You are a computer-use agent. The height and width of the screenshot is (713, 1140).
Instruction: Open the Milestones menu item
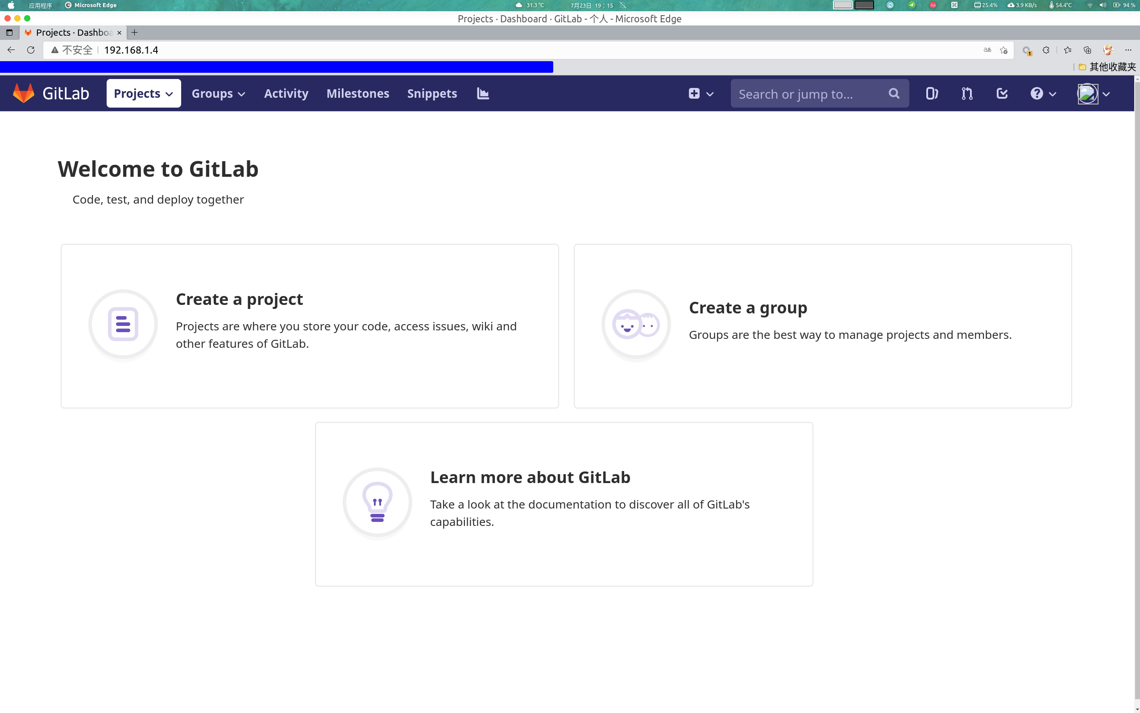click(x=358, y=93)
